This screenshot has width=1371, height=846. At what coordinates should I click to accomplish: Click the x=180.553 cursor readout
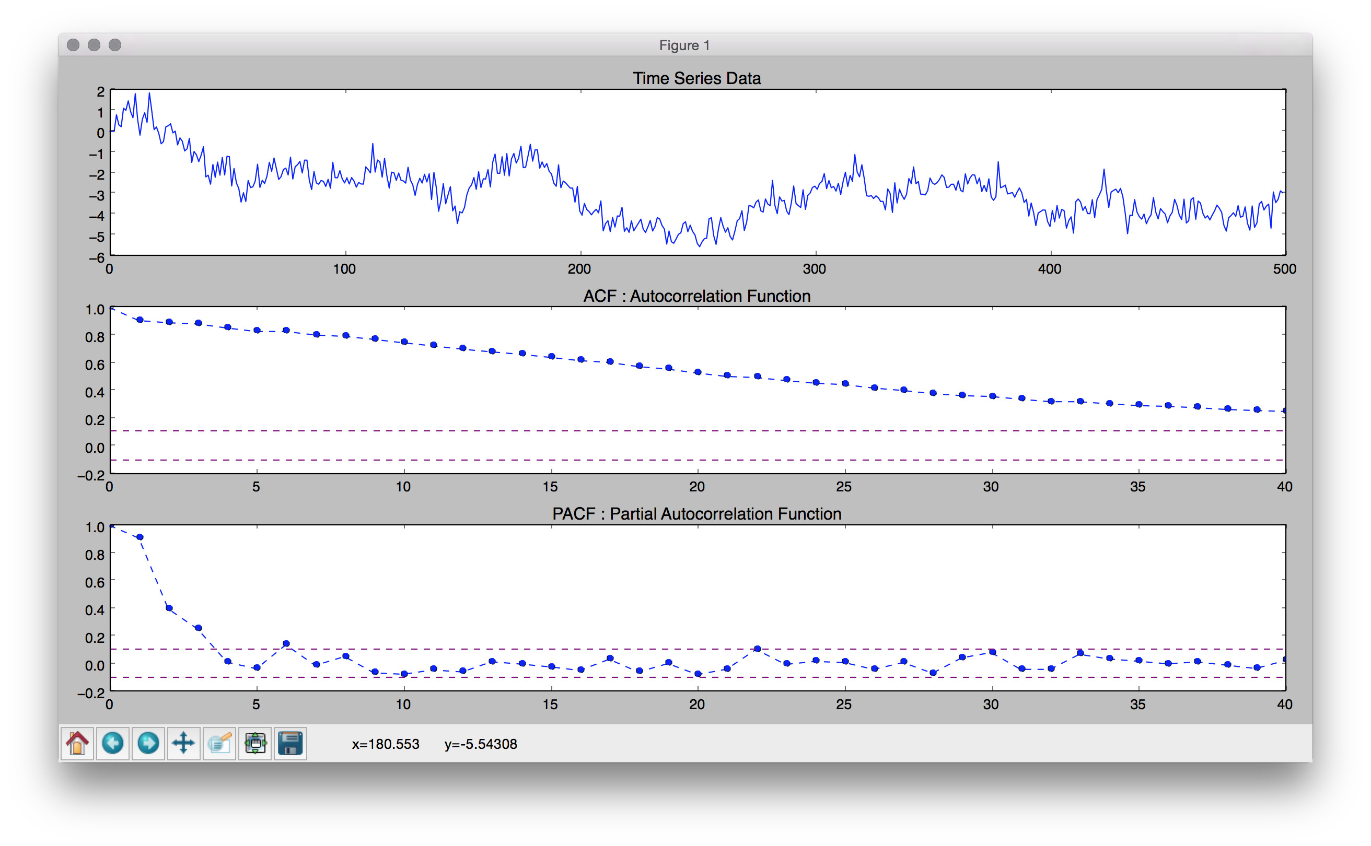386,744
